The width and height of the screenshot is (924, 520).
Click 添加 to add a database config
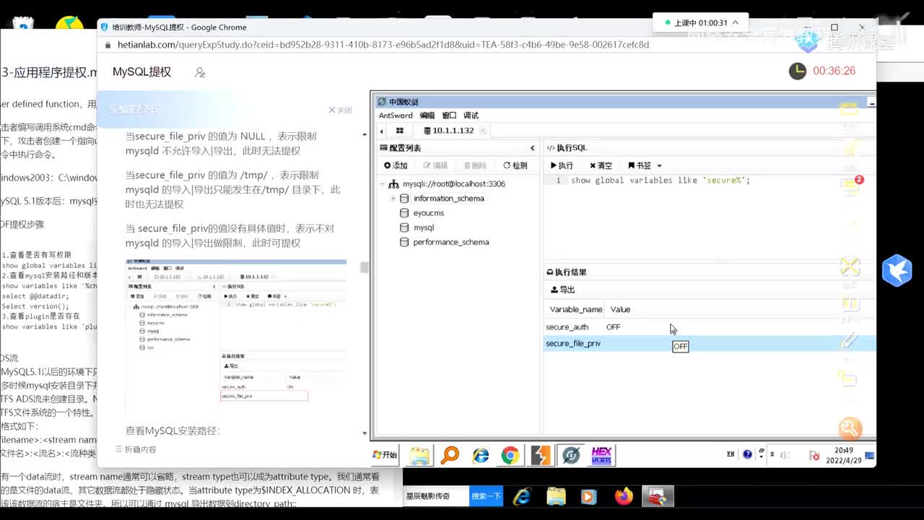point(396,165)
